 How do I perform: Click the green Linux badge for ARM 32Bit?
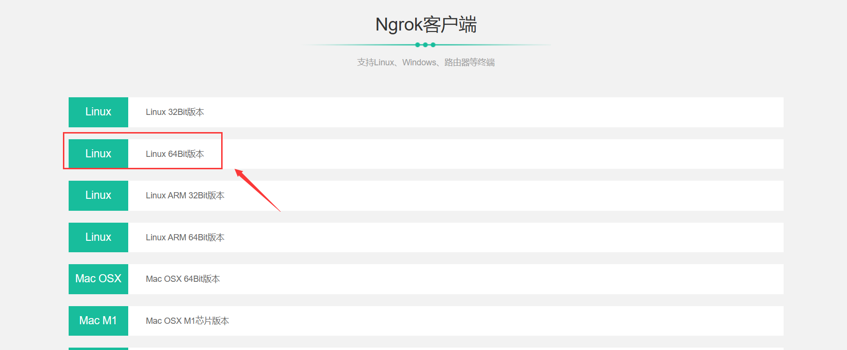[x=98, y=196]
